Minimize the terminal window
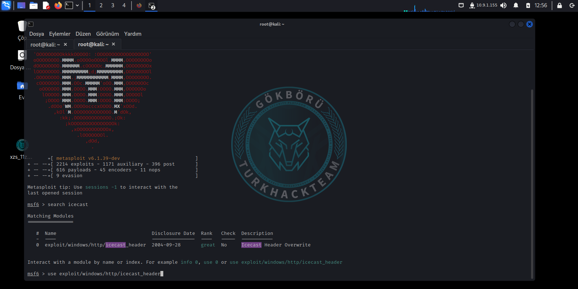578x289 pixels. coord(512,24)
